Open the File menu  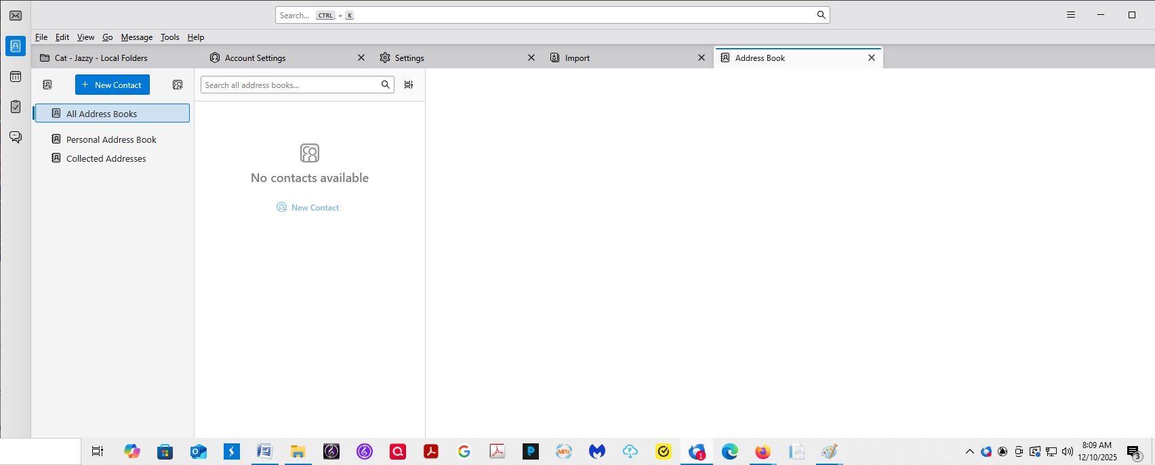41,37
